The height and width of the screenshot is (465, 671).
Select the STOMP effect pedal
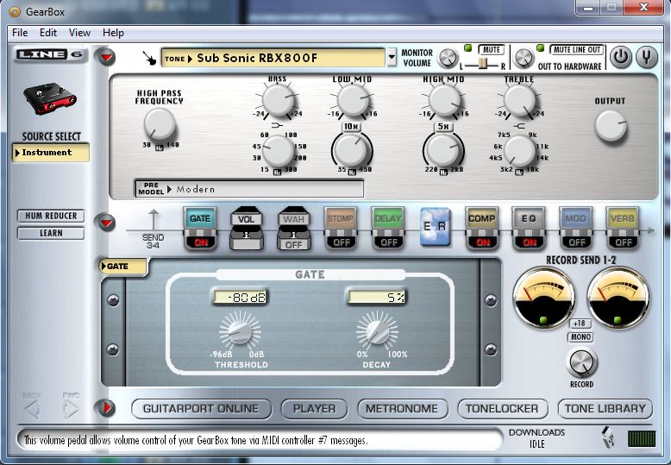[x=340, y=218]
